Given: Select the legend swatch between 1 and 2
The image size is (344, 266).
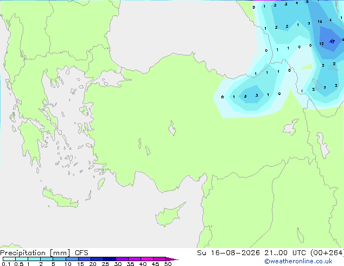Looking at the screenshot, I should coord(34,259).
